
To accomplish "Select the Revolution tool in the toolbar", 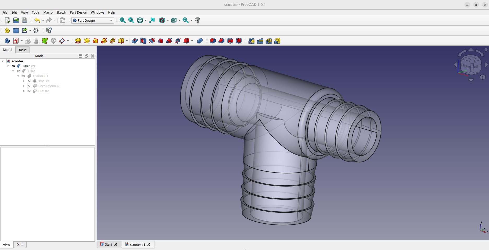I will click(87, 41).
